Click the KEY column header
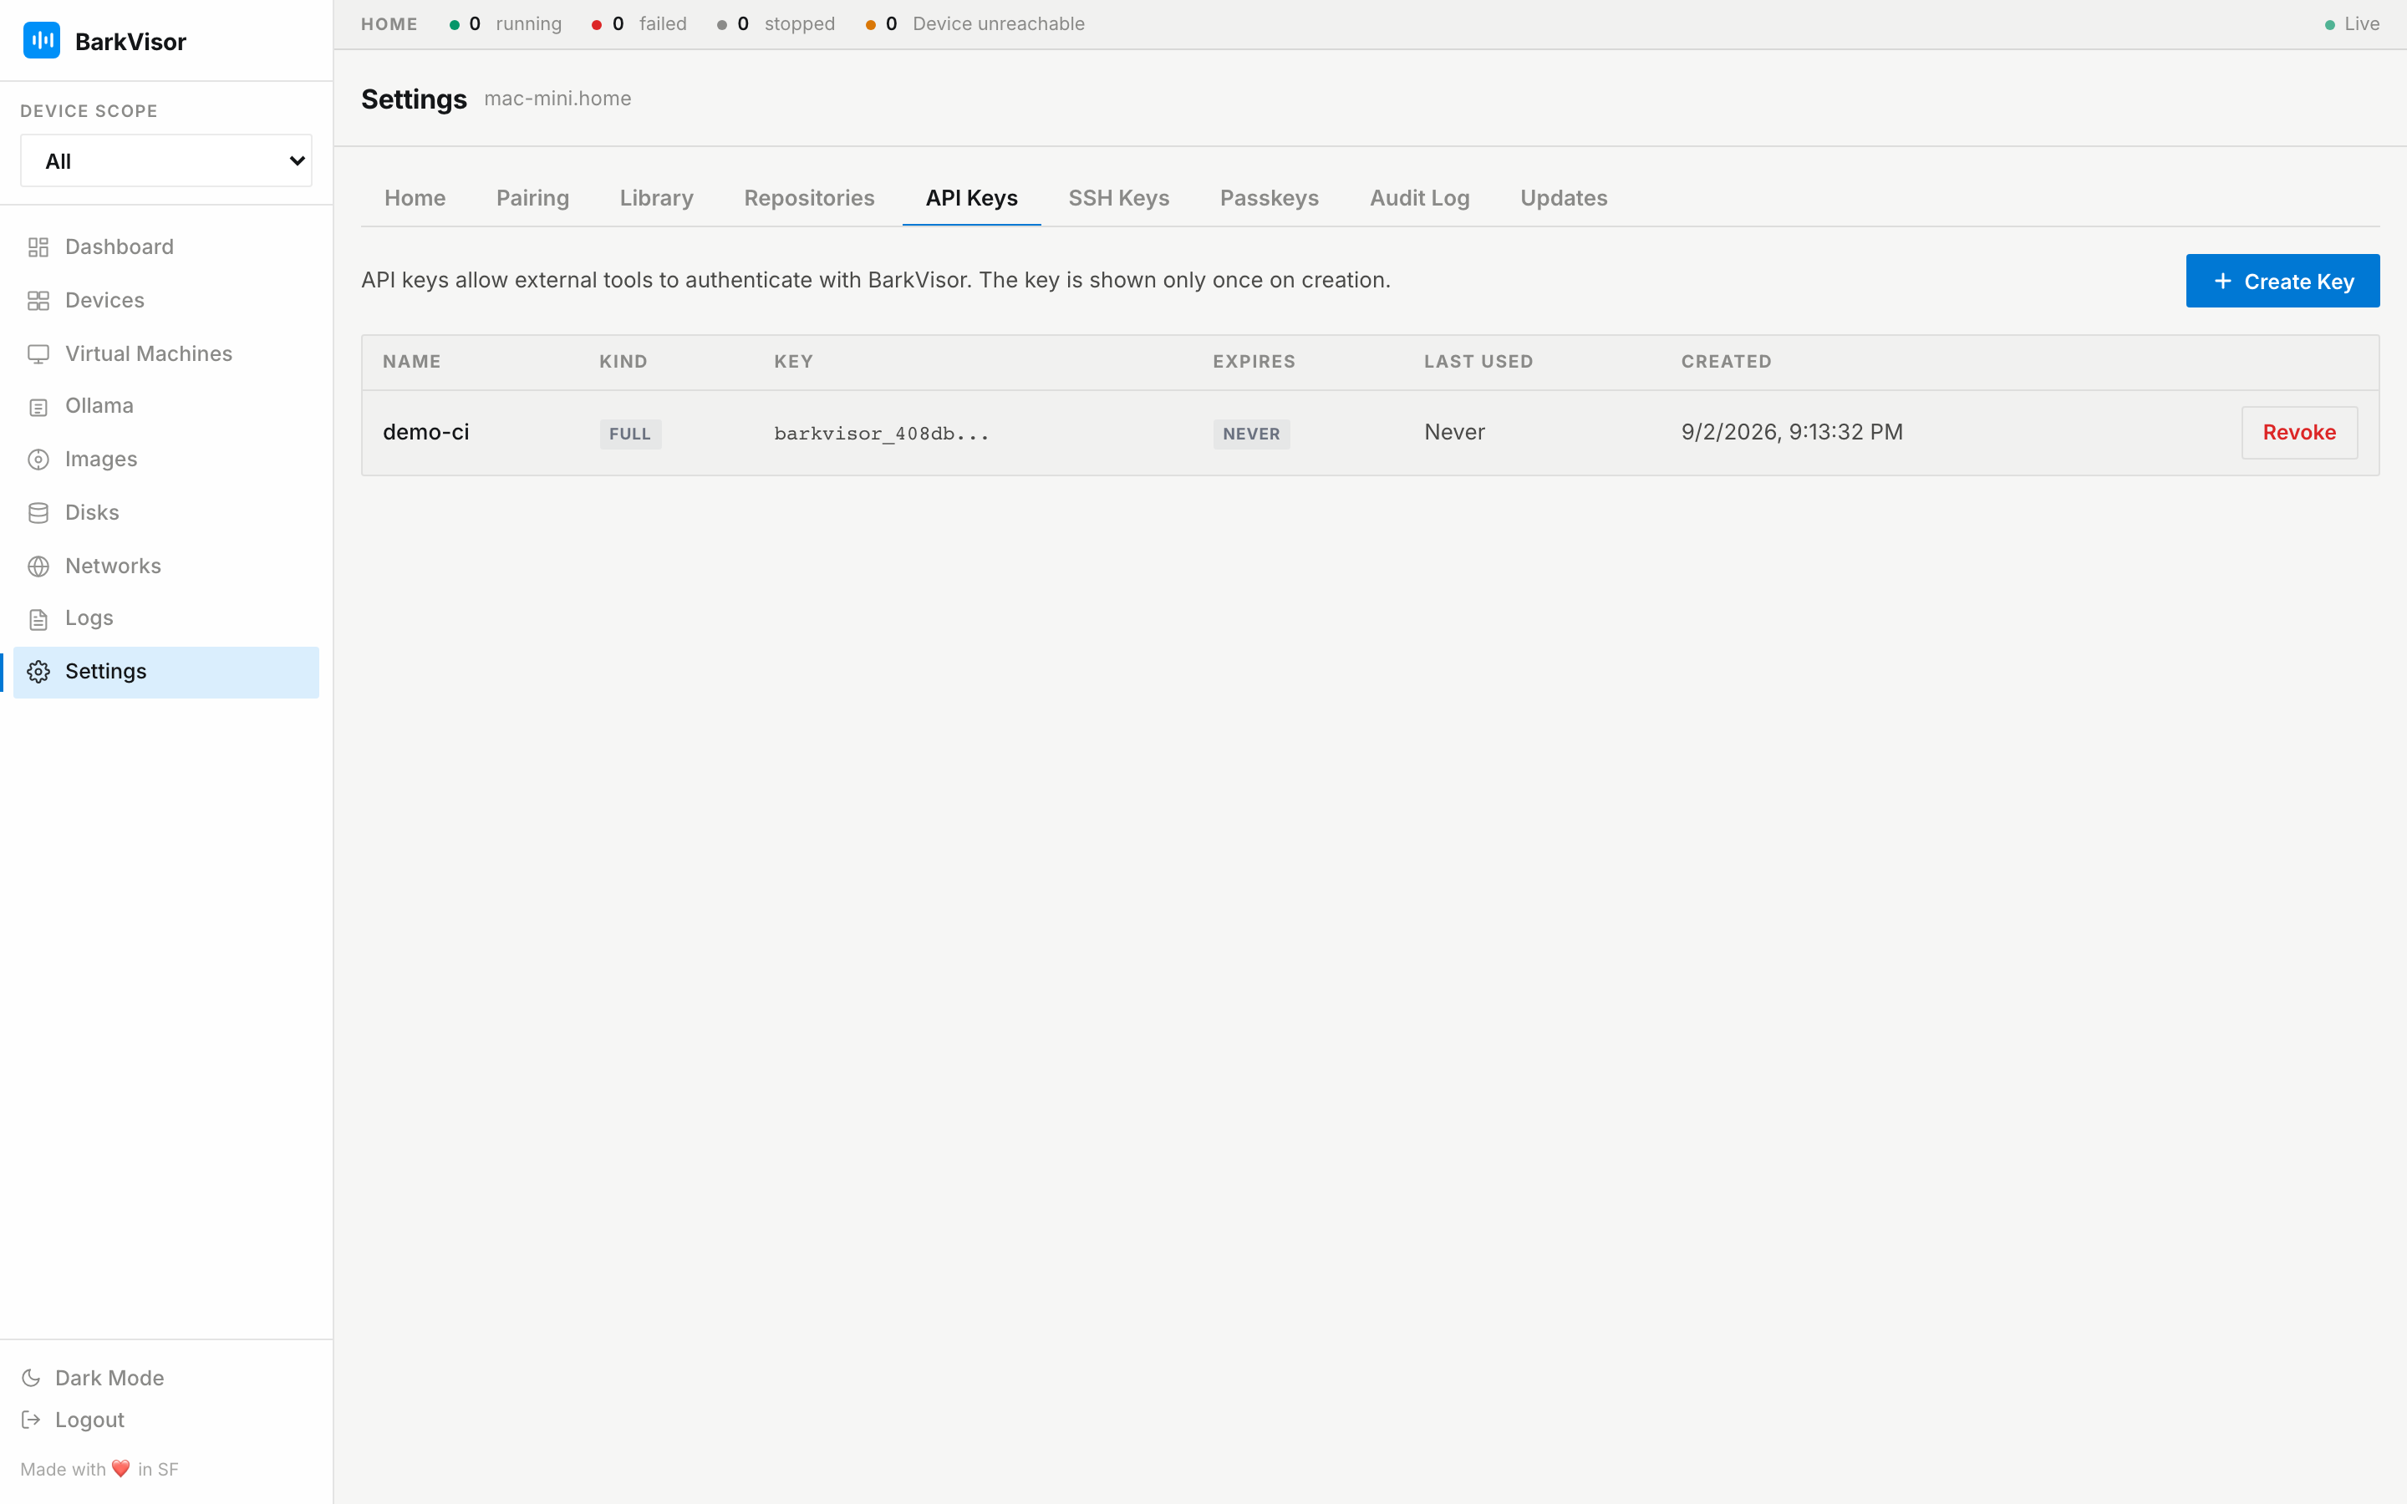The height and width of the screenshot is (1504, 2407). pyautogui.click(x=794, y=362)
